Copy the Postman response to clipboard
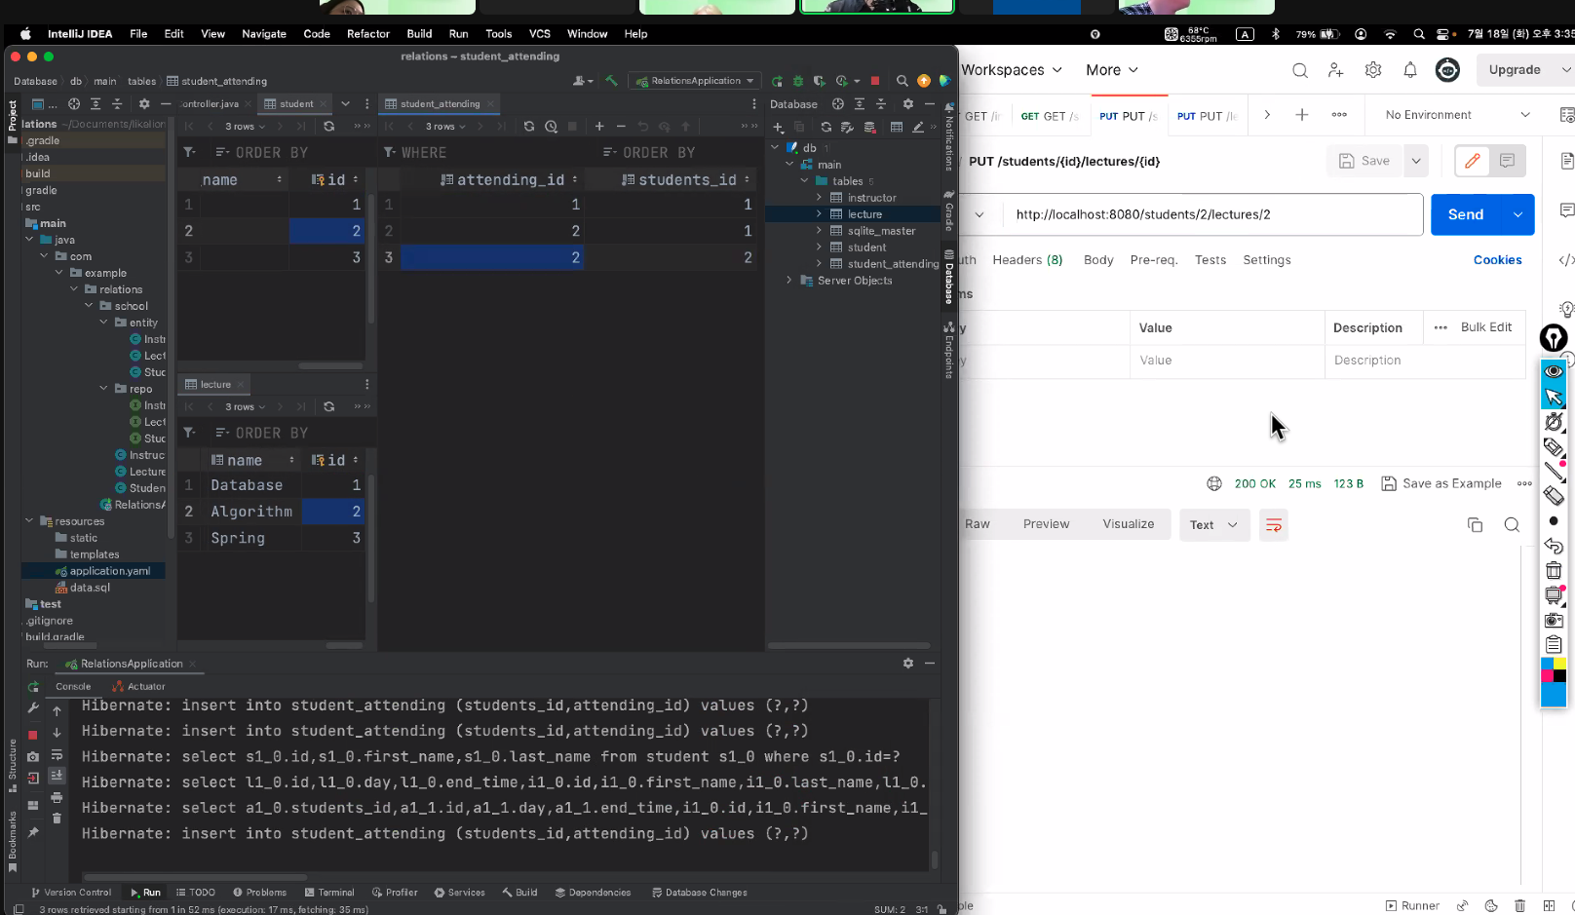This screenshot has height=915, width=1575. pyautogui.click(x=1475, y=525)
